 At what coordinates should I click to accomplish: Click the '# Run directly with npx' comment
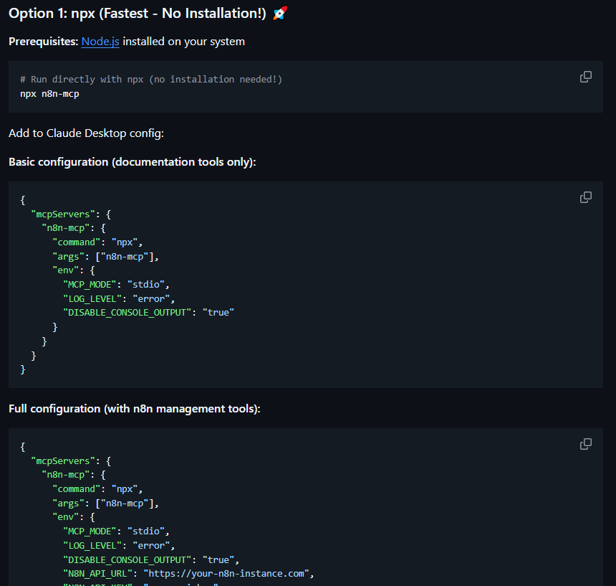pos(151,80)
